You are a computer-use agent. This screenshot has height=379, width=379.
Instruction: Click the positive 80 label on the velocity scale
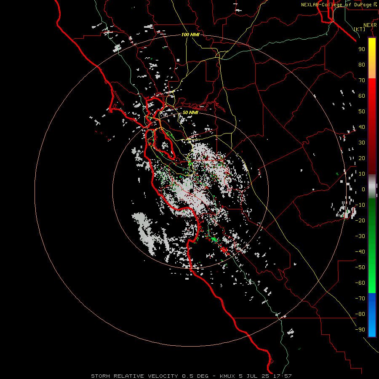coord(362,64)
